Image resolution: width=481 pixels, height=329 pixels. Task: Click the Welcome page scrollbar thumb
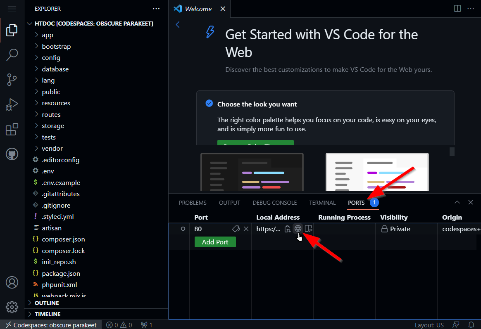click(452, 151)
